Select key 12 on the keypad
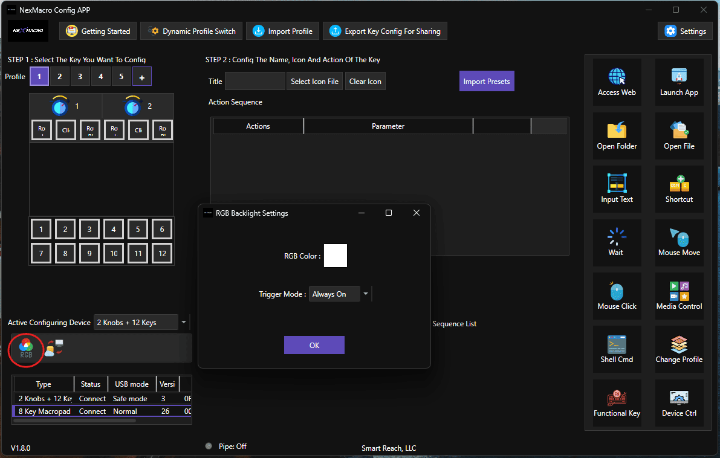 click(162, 253)
